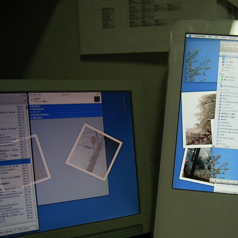The image size is (238, 238).
Task: Select the shared library HS-DHGL684
Action: tap(228, 86)
